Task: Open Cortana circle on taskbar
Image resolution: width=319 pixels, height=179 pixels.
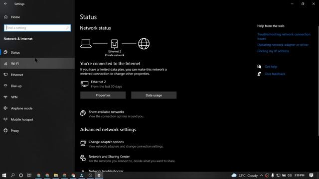Action: point(21,176)
